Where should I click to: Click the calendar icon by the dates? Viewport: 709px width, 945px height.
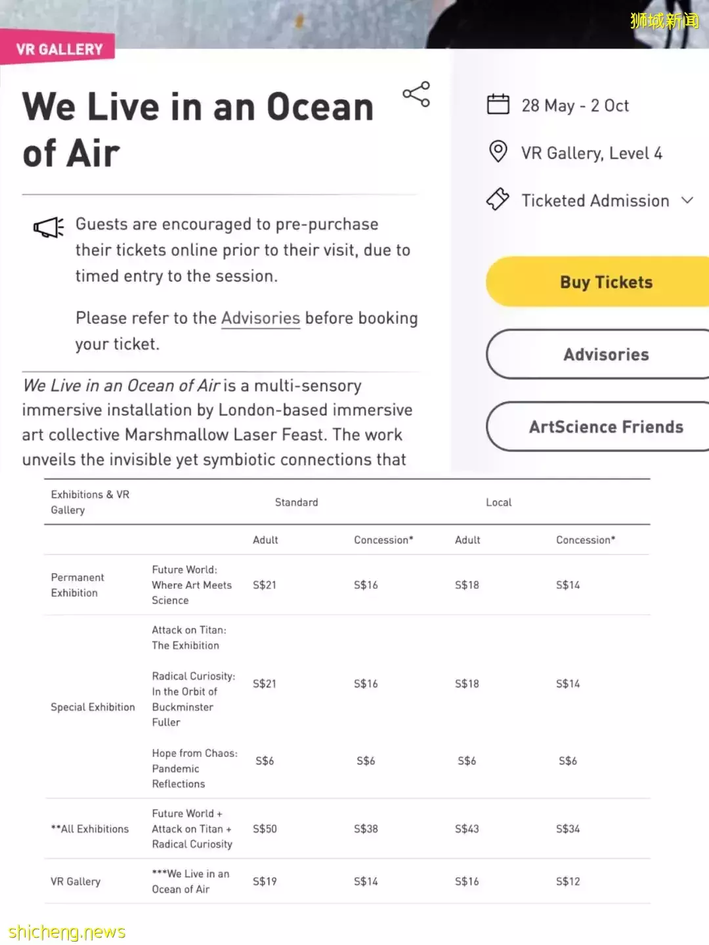tap(498, 104)
